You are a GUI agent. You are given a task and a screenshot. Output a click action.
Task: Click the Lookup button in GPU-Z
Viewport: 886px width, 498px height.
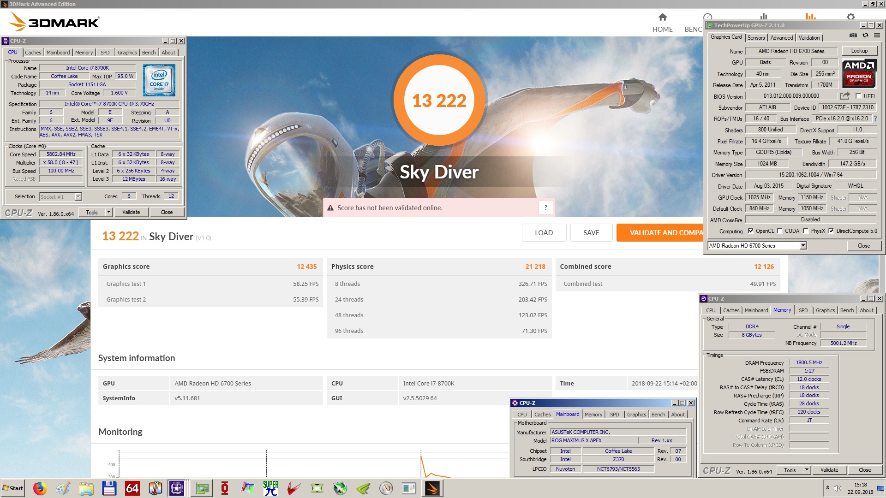click(859, 51)
